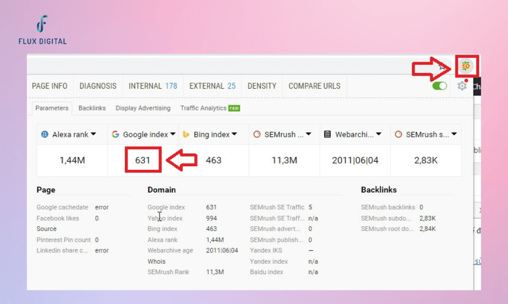This screenshot has width=508, height=304.
Task: Click the Linkedin share c... label
Action: [62, 250]
